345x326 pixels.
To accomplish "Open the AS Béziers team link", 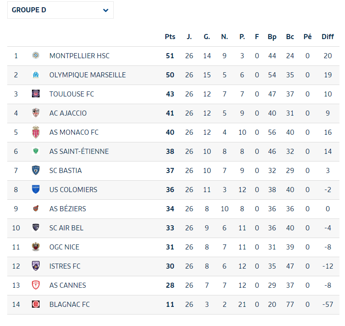I will coord(68,209).
